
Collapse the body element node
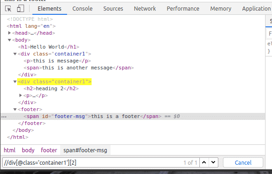pos(10,40)
